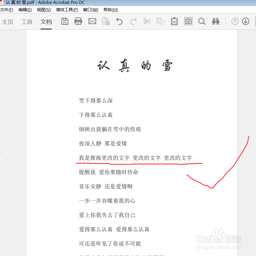
Task: Undo the last change
Action: [119, 21]
